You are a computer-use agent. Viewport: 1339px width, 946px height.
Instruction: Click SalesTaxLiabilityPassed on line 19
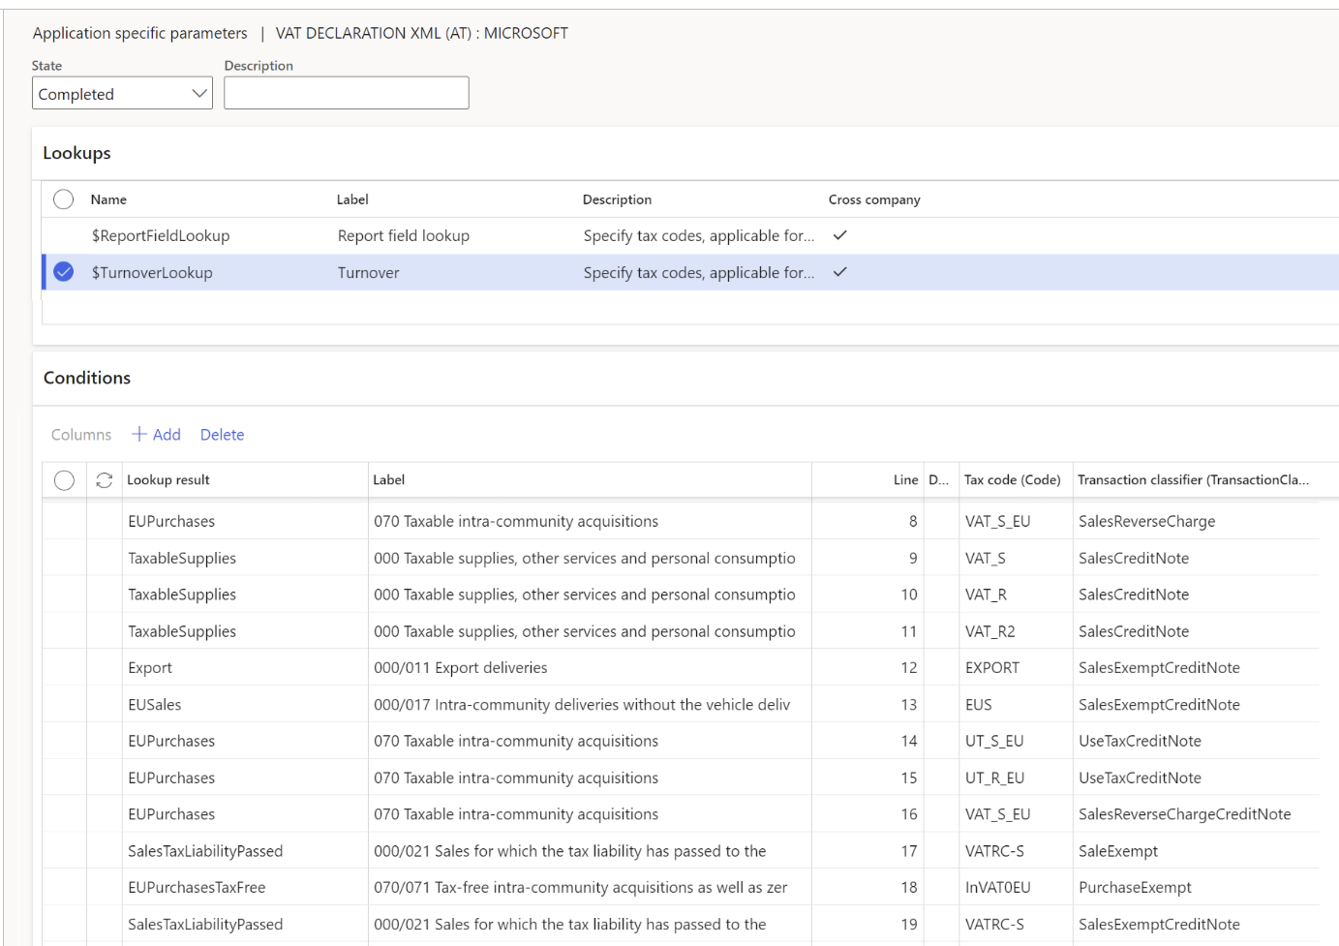(205, 925)
